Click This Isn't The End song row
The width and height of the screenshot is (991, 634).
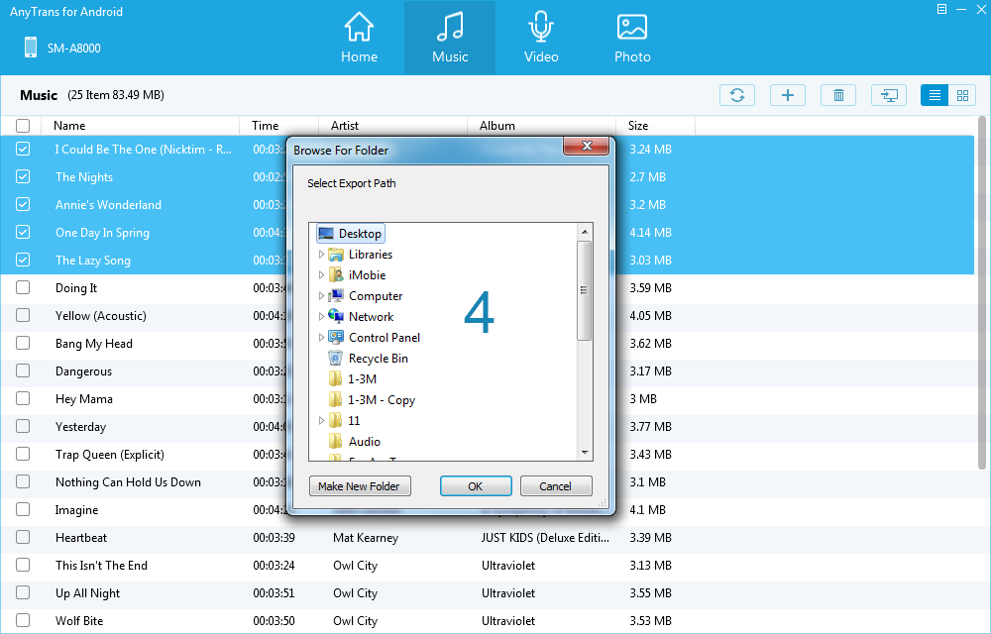488,566
